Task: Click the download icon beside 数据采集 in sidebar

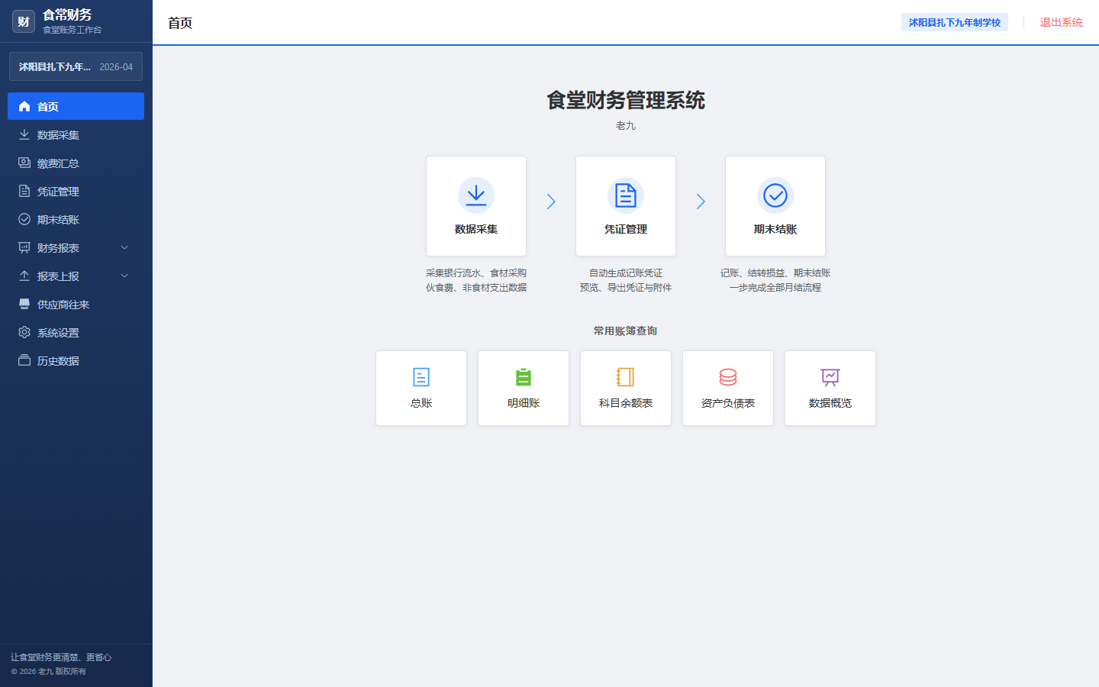Action: (24, 134)
